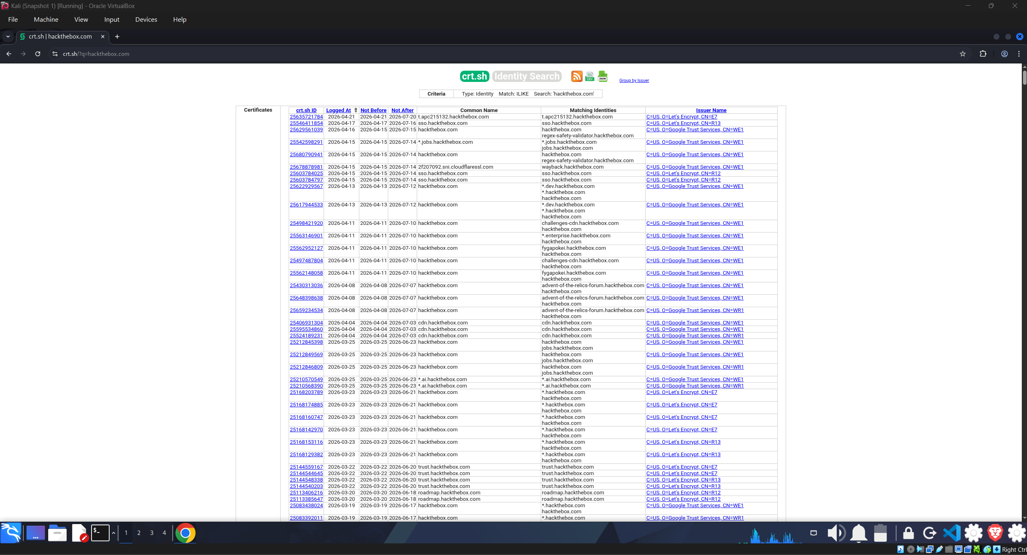The image size is (1027, 555).
Task: Open the Input menu
Action: tap(112, 19)
